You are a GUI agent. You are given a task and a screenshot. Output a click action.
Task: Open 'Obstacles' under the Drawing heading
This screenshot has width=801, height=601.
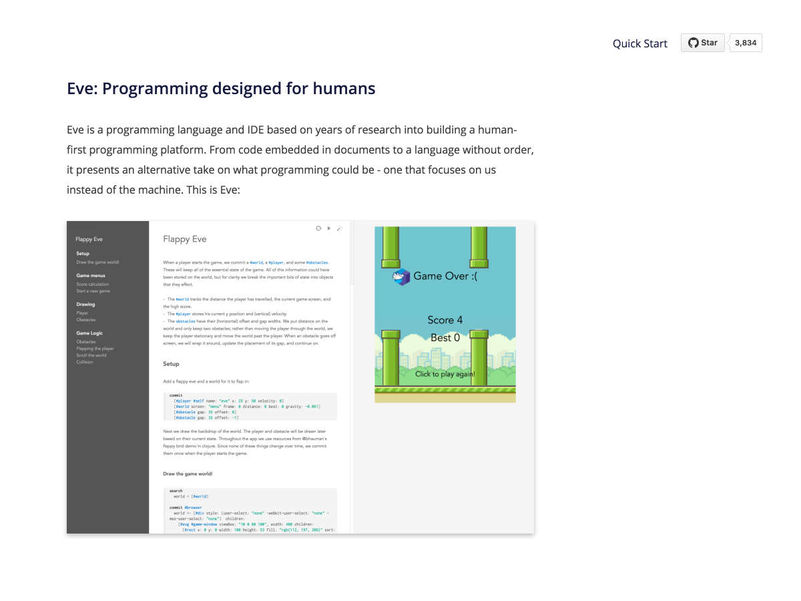(x=85, y=320)
